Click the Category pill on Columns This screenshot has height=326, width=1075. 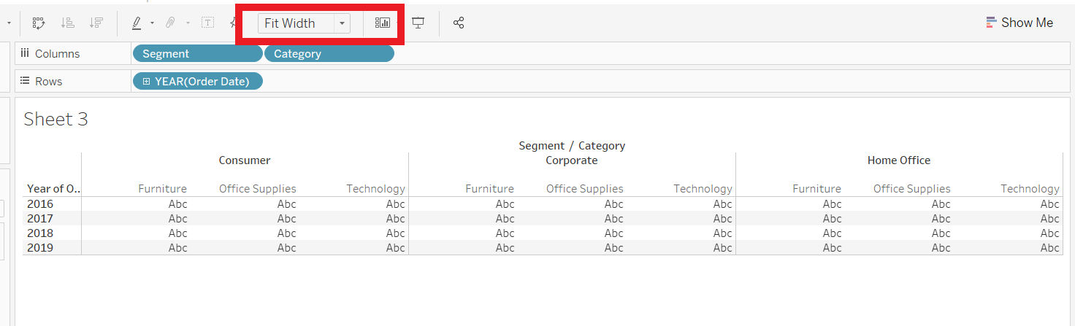[x=329, y=53]
